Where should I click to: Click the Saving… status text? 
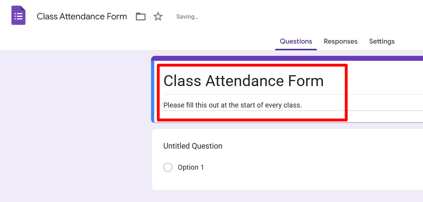click(x=187, y=17)
